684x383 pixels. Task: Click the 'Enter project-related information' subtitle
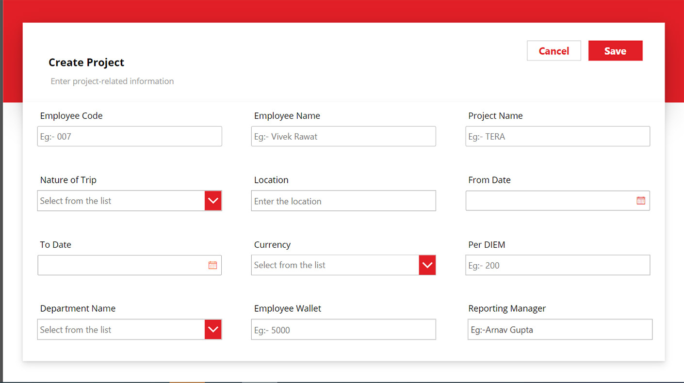[112, 81]
